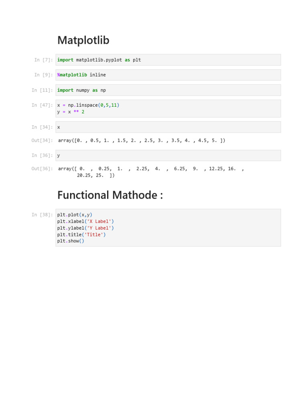Click the np.linspace code cell

point(168,108)
